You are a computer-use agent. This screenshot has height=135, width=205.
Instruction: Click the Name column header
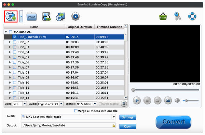[35, 27]
